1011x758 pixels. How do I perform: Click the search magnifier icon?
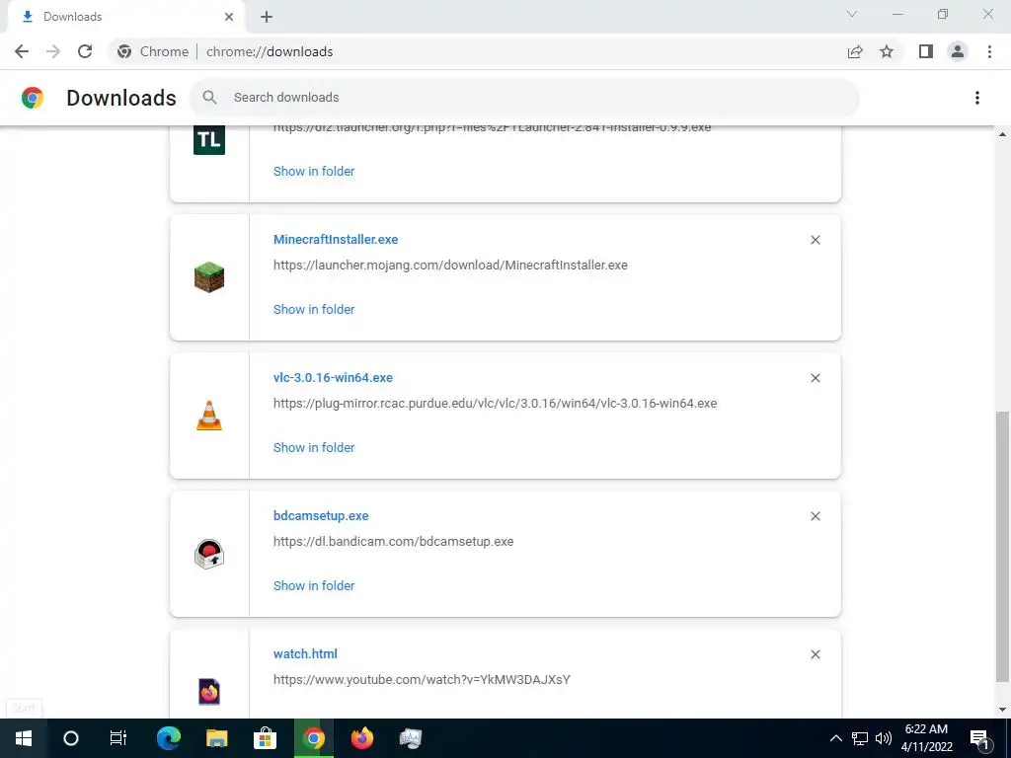pyautogui.click(x=209, y=98)
